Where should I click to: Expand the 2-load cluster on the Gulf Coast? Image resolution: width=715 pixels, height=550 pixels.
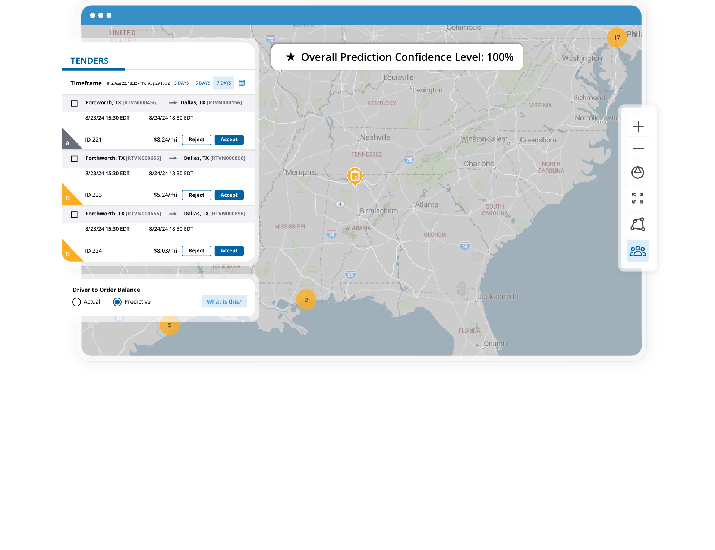click(306, 300)
